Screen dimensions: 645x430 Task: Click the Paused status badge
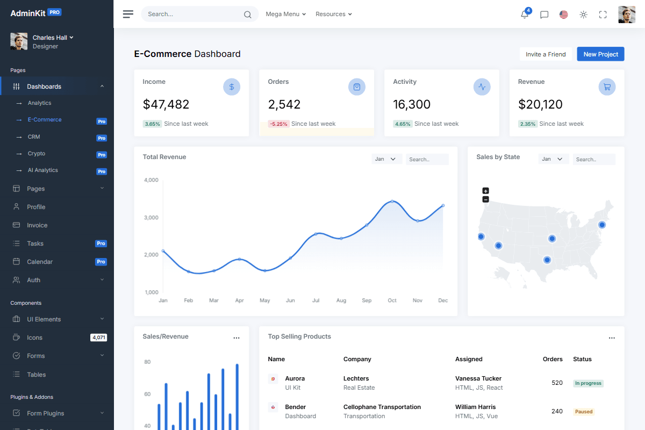pos(584,412)
